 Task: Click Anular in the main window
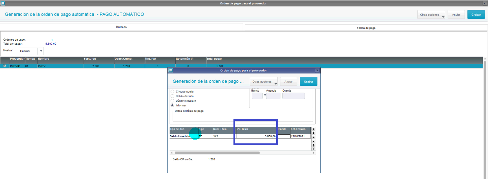click(x=456, y=15)
